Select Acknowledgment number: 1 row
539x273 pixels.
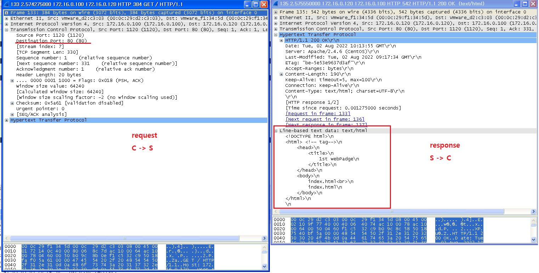click(x=85, y=69)
